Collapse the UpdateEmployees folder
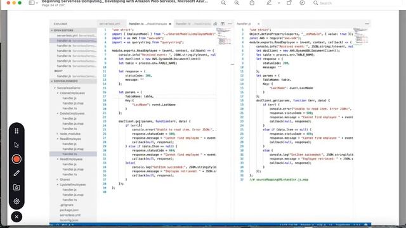Screen dimensions: 406x228 (x=72, y=184)
